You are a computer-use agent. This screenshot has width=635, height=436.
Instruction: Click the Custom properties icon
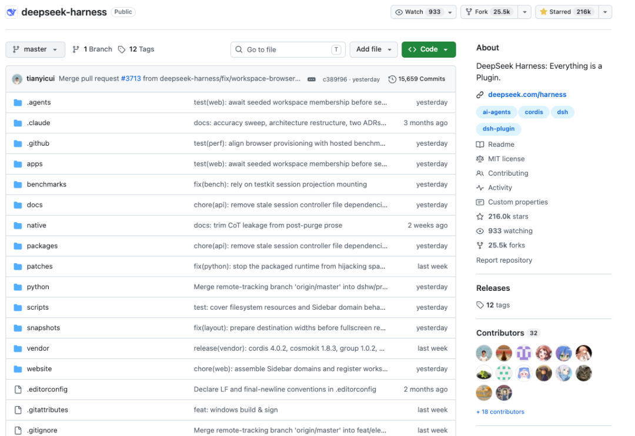tap(480, 202)
